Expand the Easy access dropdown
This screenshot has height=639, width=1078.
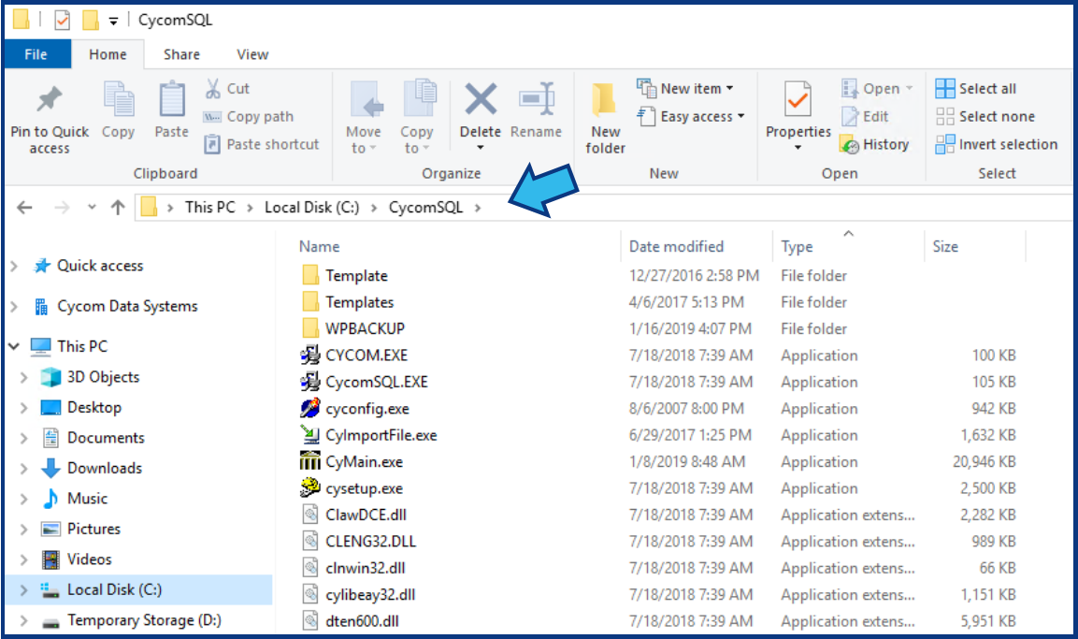click(691, 116)
